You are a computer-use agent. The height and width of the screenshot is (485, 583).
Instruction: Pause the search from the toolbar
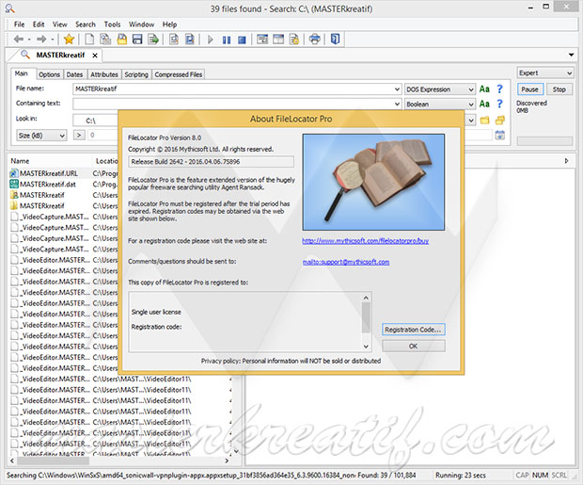tap(227, 40)
